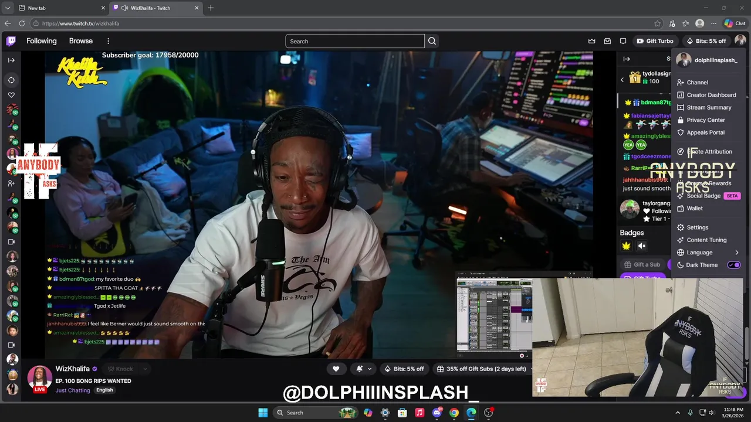Click the Bits: 5% off button under video
Viewport: 751px width, 422px height.
tap(404, 369)
